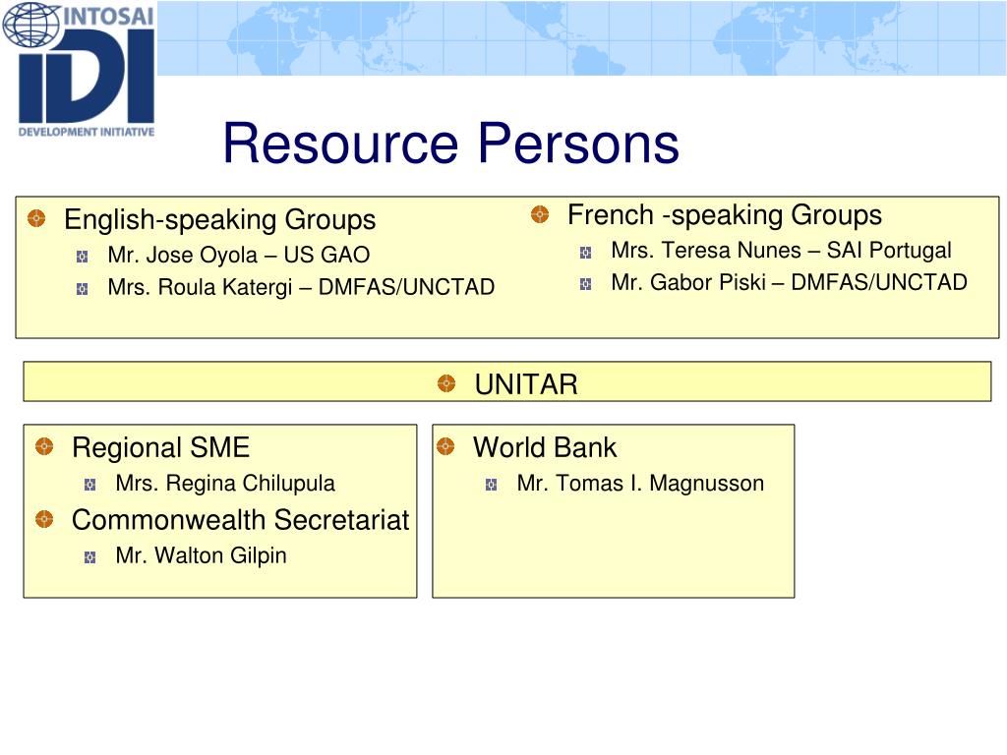Click square bullet next to Mr. Tomas I. Magnusson
The height and width of the screenshot is (755, 1007).
492,485
